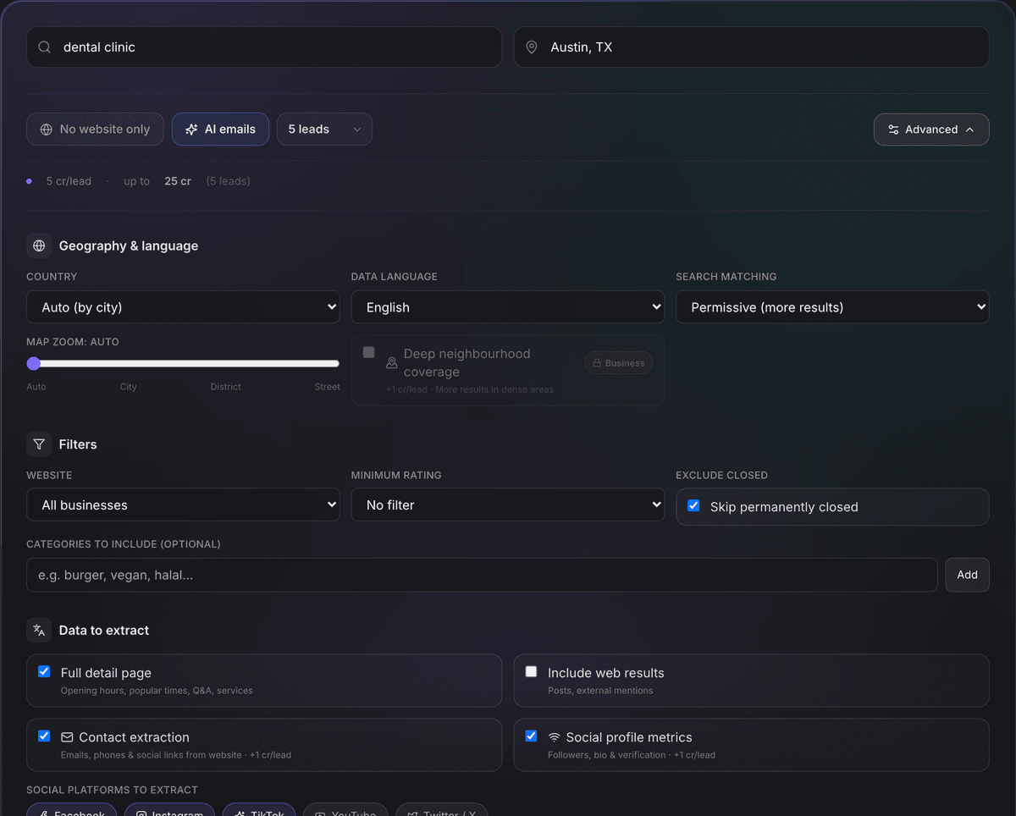The width and height of the screenshot is (1016, 816).
Task: Click the Geography & language heading
Action: (x=129, y=246)
